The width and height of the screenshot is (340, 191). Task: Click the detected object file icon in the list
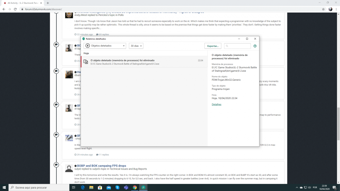coord(86,61)
